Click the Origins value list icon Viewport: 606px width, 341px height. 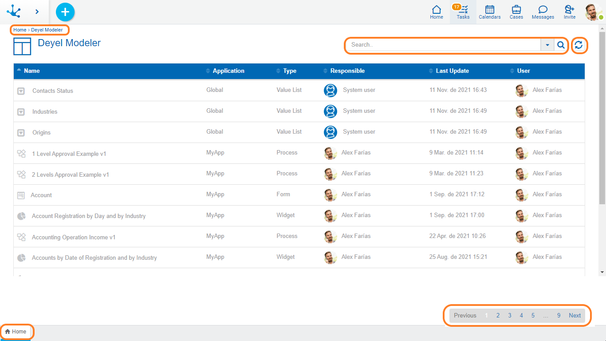click(x=21, y=133)
